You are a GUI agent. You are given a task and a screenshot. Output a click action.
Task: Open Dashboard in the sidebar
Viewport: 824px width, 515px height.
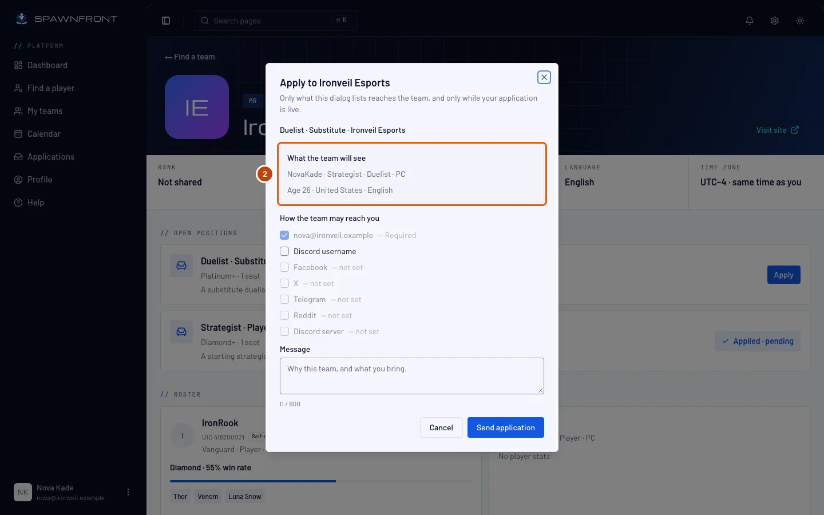pyautogui.click(x=73, y=65)
